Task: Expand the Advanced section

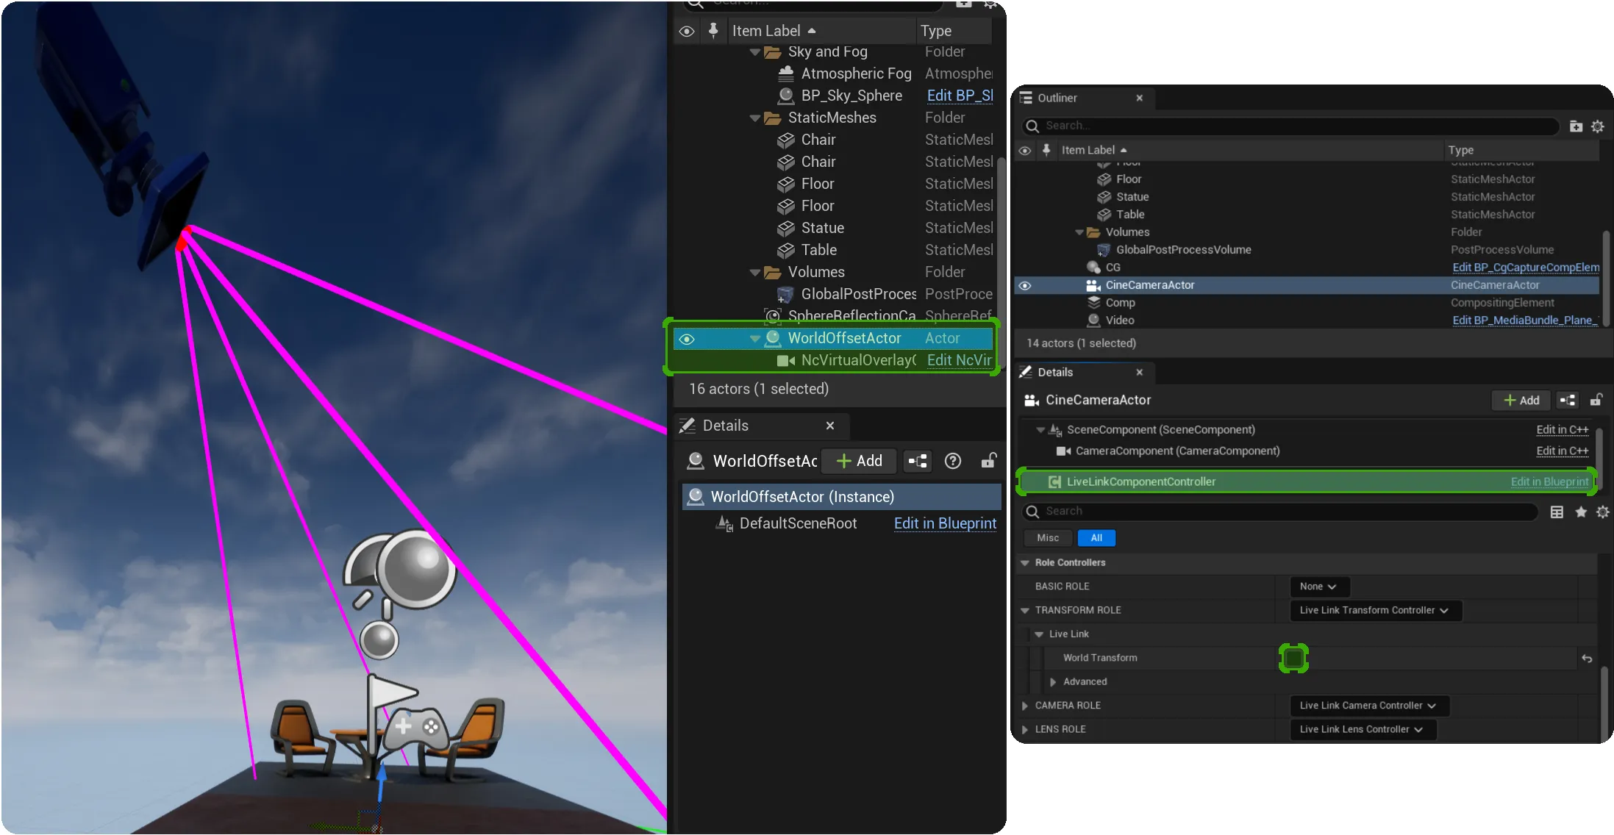Action: 1053,682
